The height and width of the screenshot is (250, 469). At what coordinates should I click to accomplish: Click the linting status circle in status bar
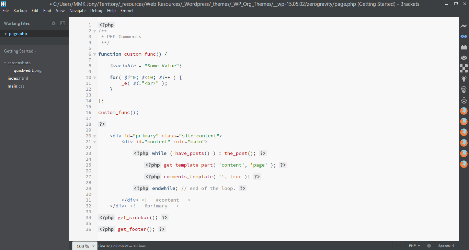429,246
